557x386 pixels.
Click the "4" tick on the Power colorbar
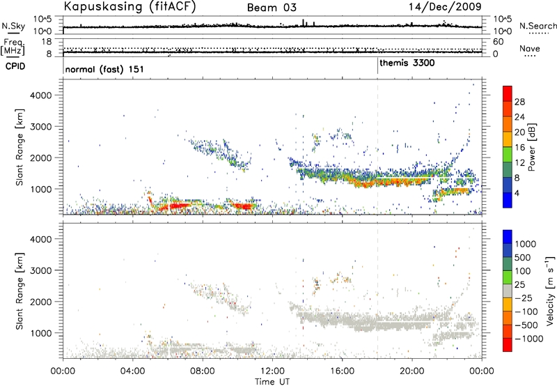tap(517, 193)
